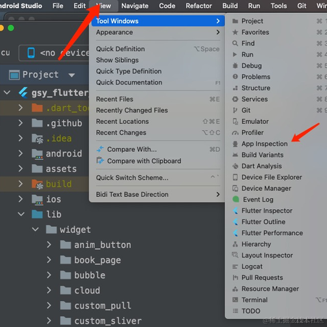327x327 pixels.
Task: Click the Flutter Performance logo icon
Action: [x=236, y=233]
